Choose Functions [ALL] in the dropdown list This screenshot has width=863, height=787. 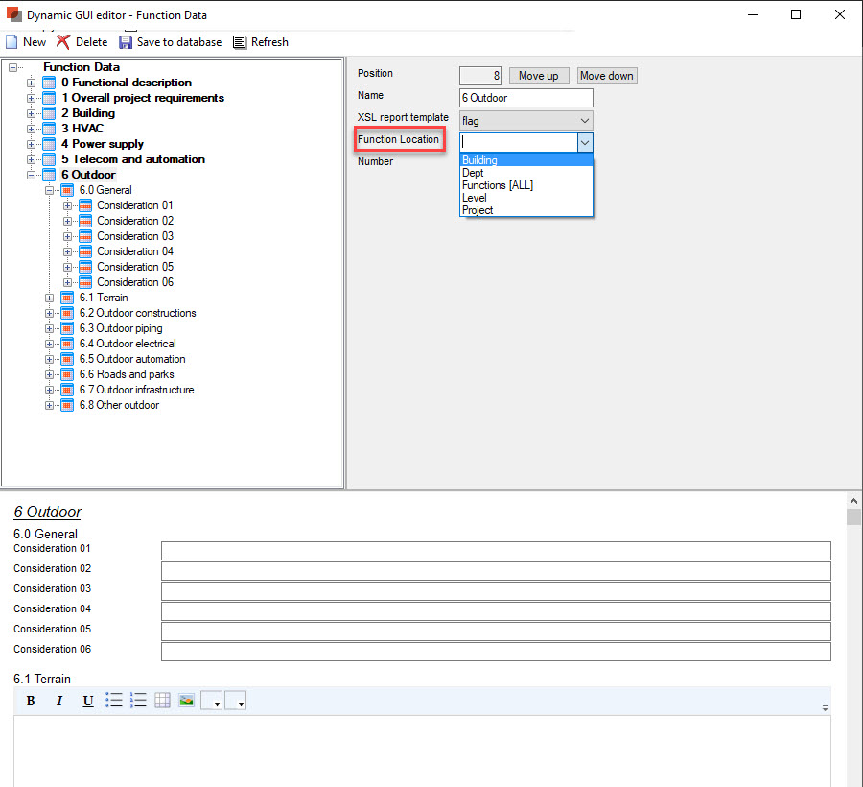pyautogui.click(x=497, y=185)
